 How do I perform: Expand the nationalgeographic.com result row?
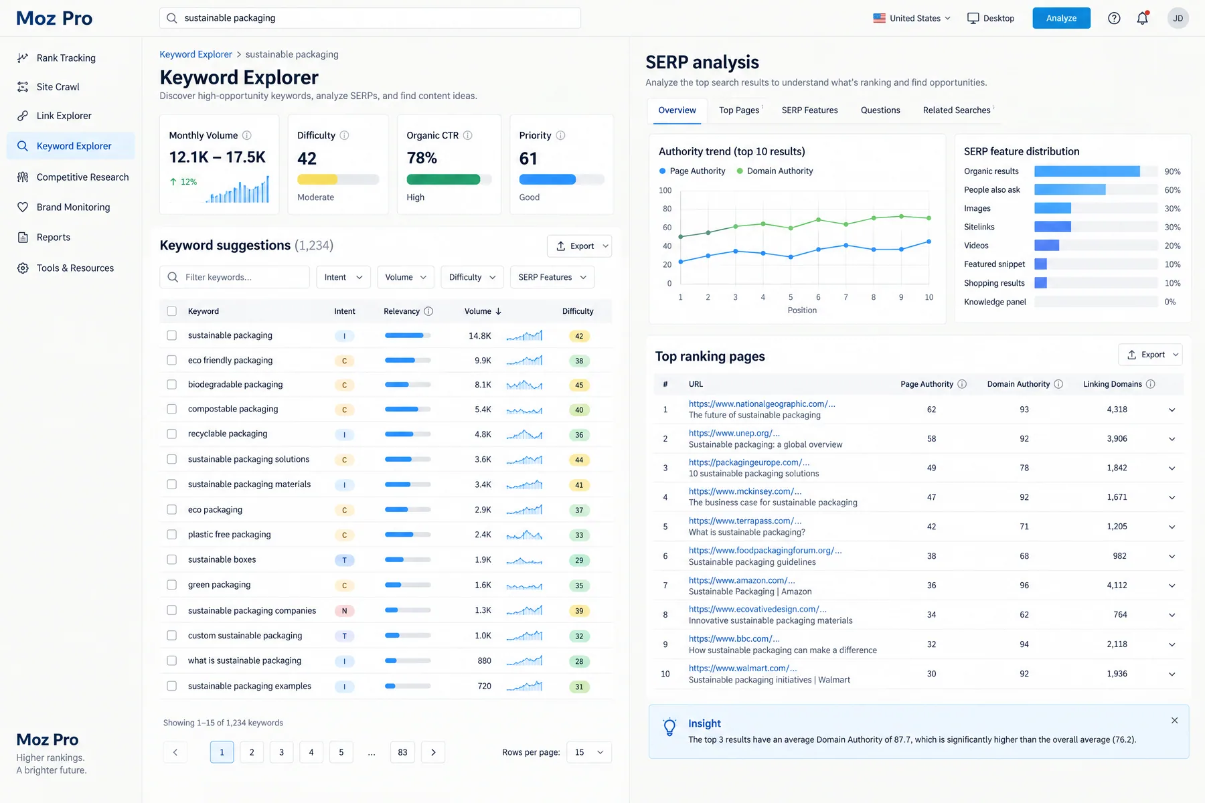coord(1172,410)
